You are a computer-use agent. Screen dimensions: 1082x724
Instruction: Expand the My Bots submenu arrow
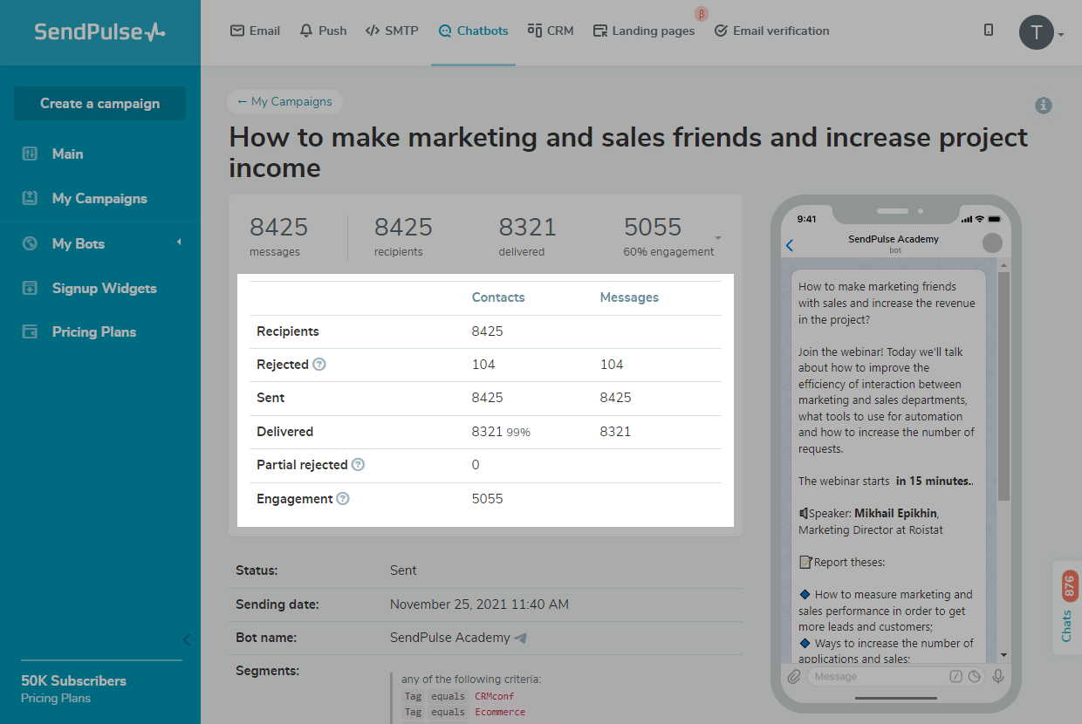pyautogui.click(x=179, y=242)
